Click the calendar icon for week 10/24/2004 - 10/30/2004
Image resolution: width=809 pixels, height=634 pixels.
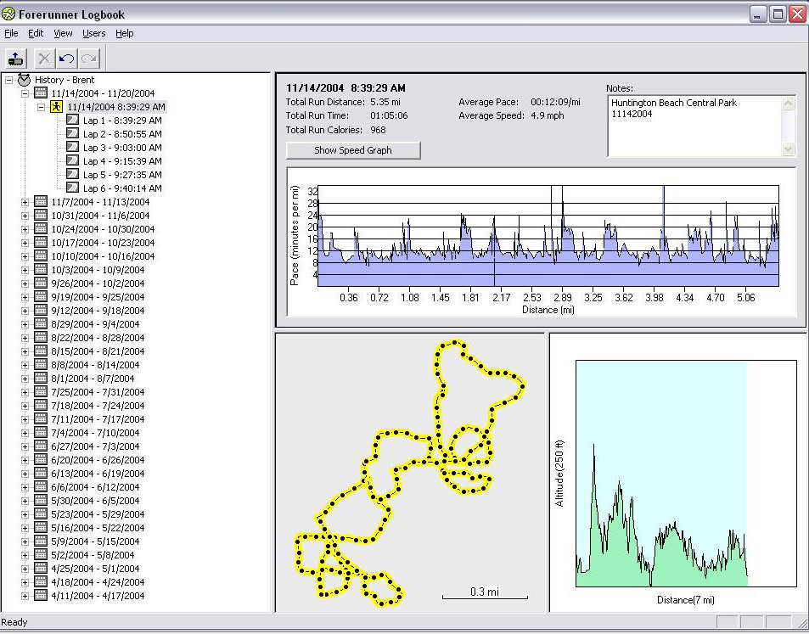click(x=40, y=228)
